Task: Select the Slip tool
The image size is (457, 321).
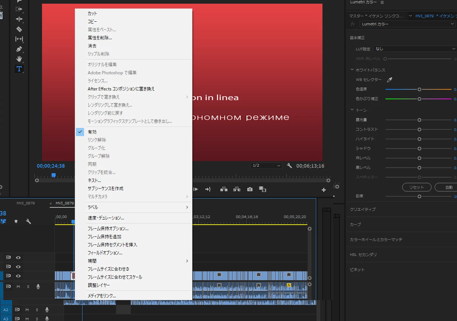Action: [19, 39]
